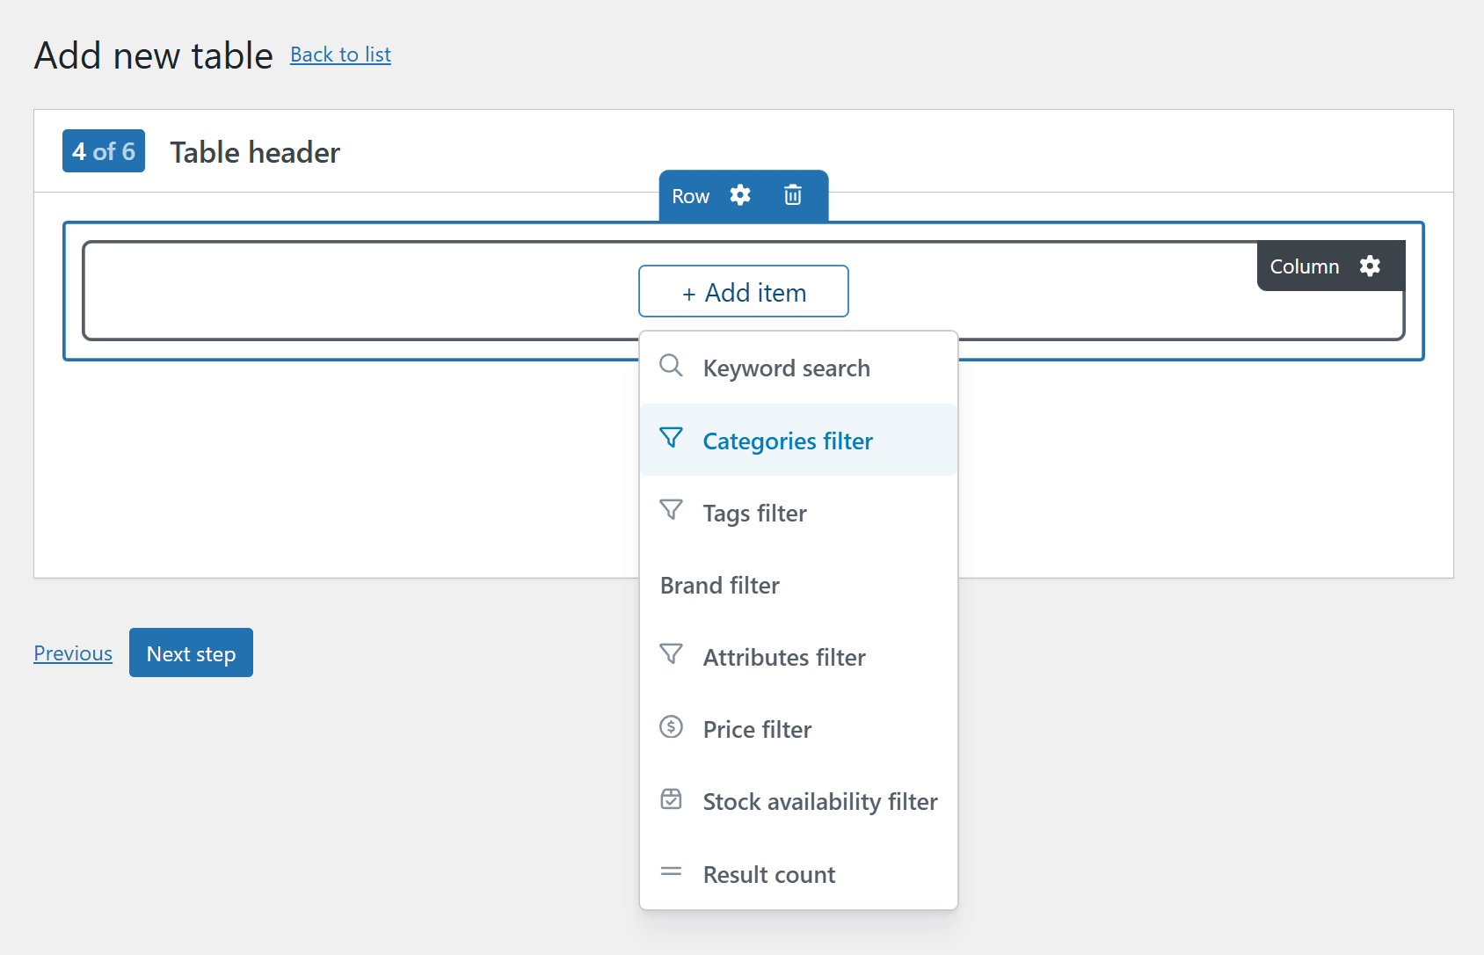
Task: Click the magnifier icon beside Keyword search
Action: pyautogui.click(x=671, y=366)
